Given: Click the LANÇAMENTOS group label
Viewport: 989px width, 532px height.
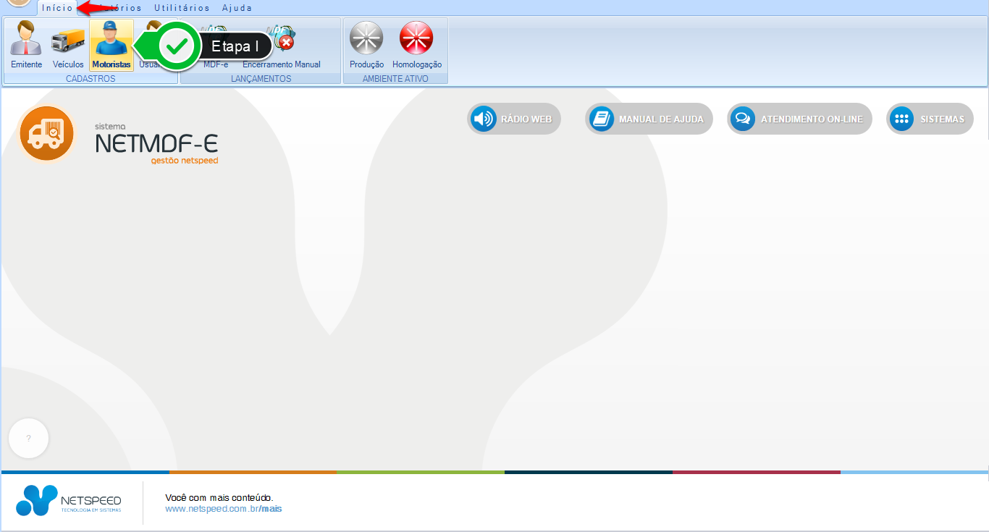Looking at the screenshot, I should coord(261,79).
